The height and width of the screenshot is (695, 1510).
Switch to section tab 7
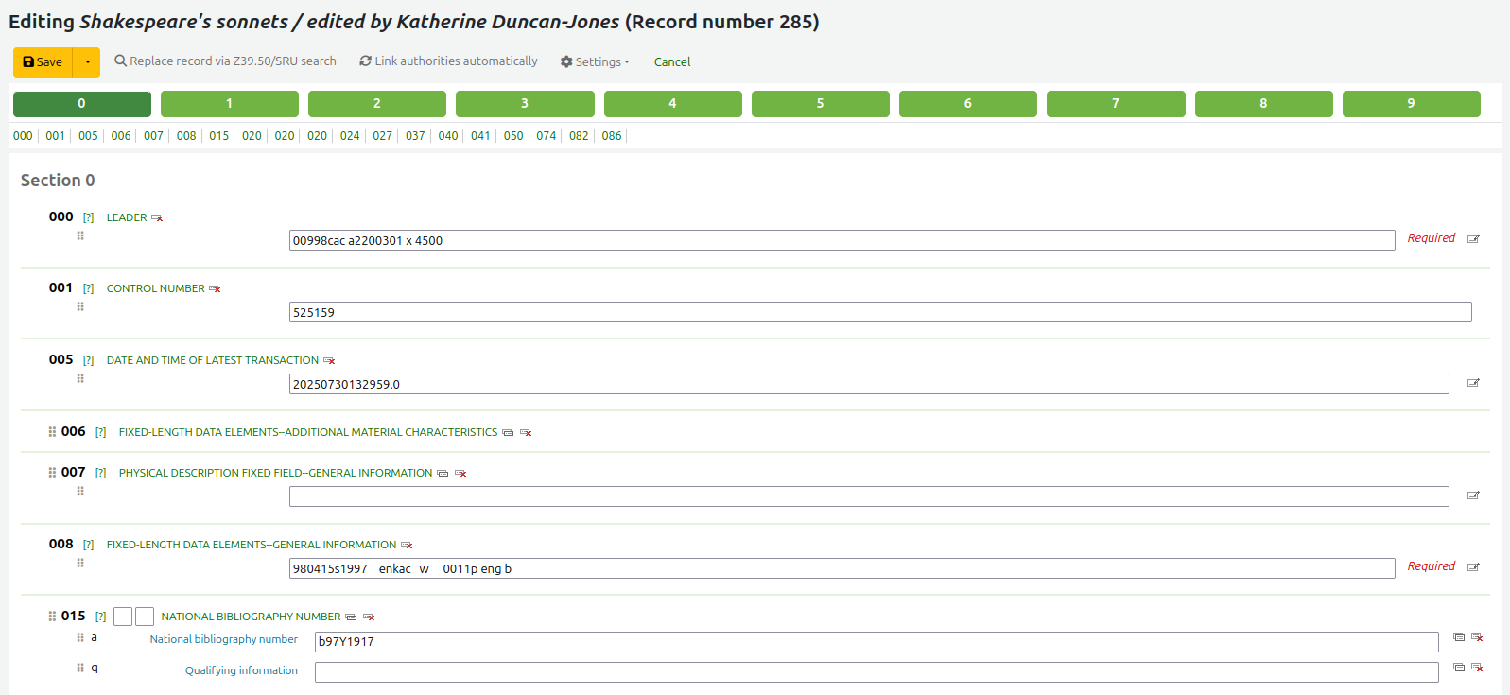pyautogui.click(x=1115, y=104)
